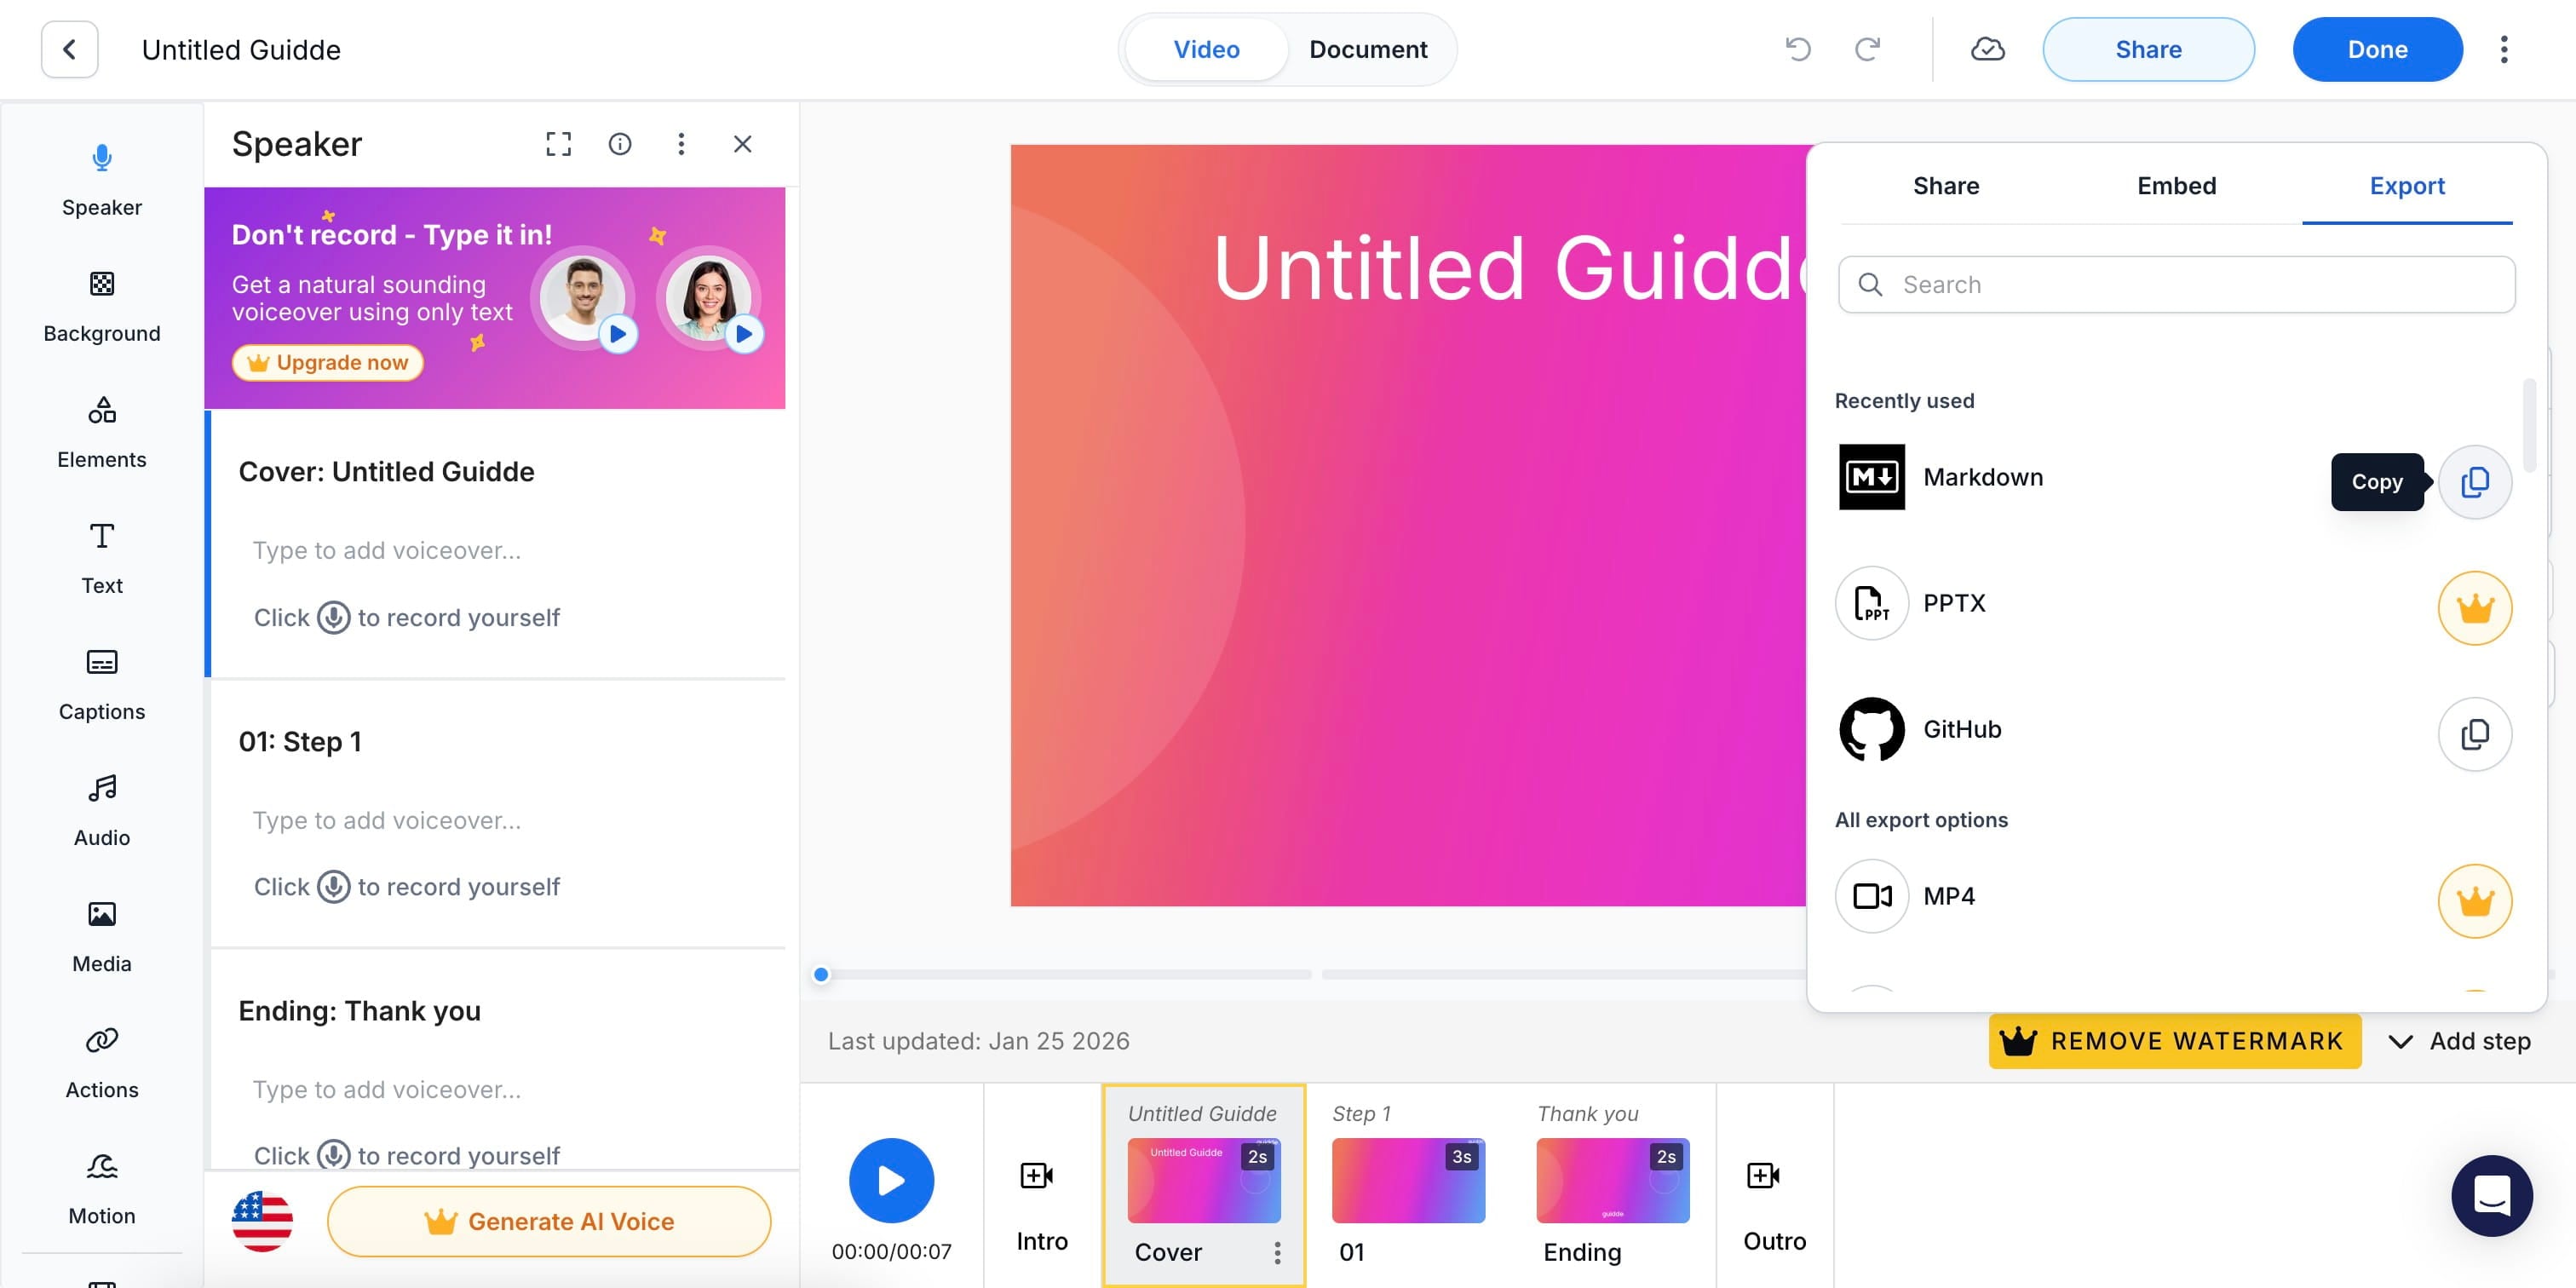
Task: Click the undo arrow icon
Action: 1797,49
